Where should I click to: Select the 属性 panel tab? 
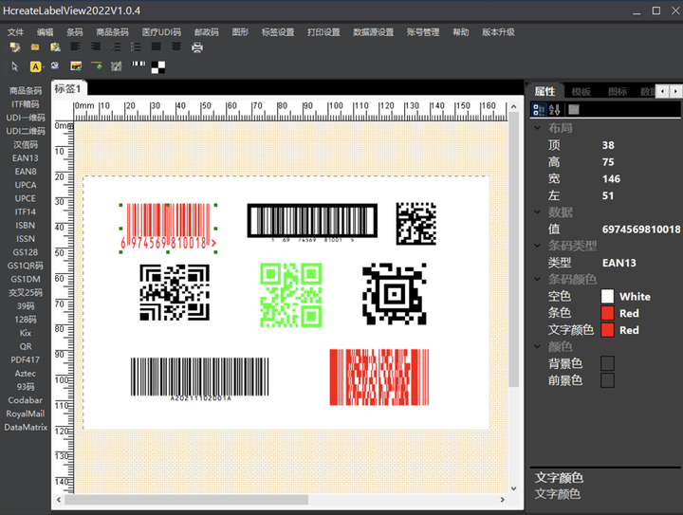(x=545, y=91)
